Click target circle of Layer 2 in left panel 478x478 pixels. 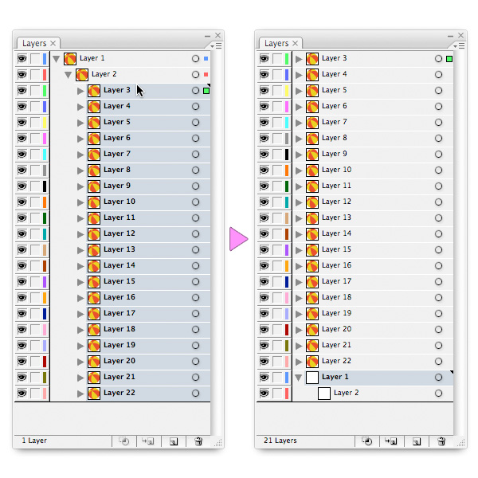[195, 74]
